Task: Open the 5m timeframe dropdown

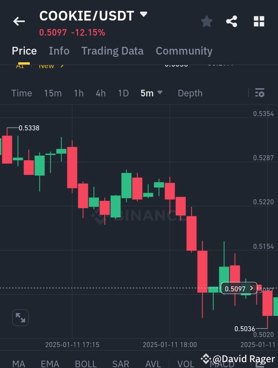Action: pos(152,93)
